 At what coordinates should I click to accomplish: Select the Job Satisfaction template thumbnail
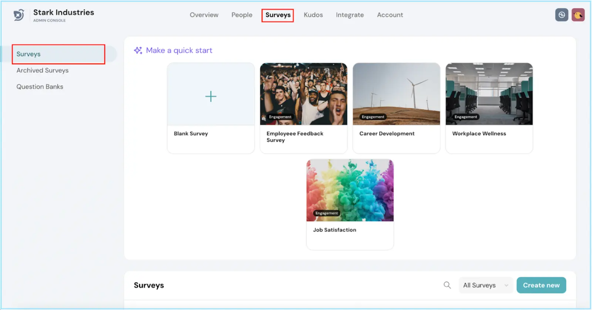click(x=350, y=190)
